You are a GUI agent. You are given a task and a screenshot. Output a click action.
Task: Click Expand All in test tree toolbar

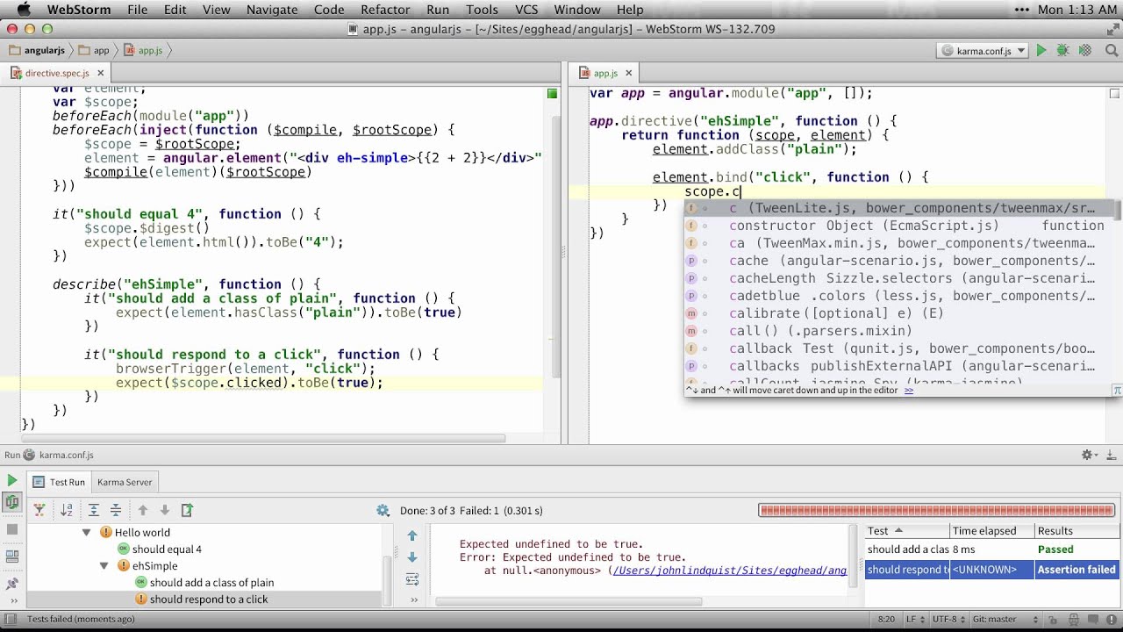coord(94,510)
